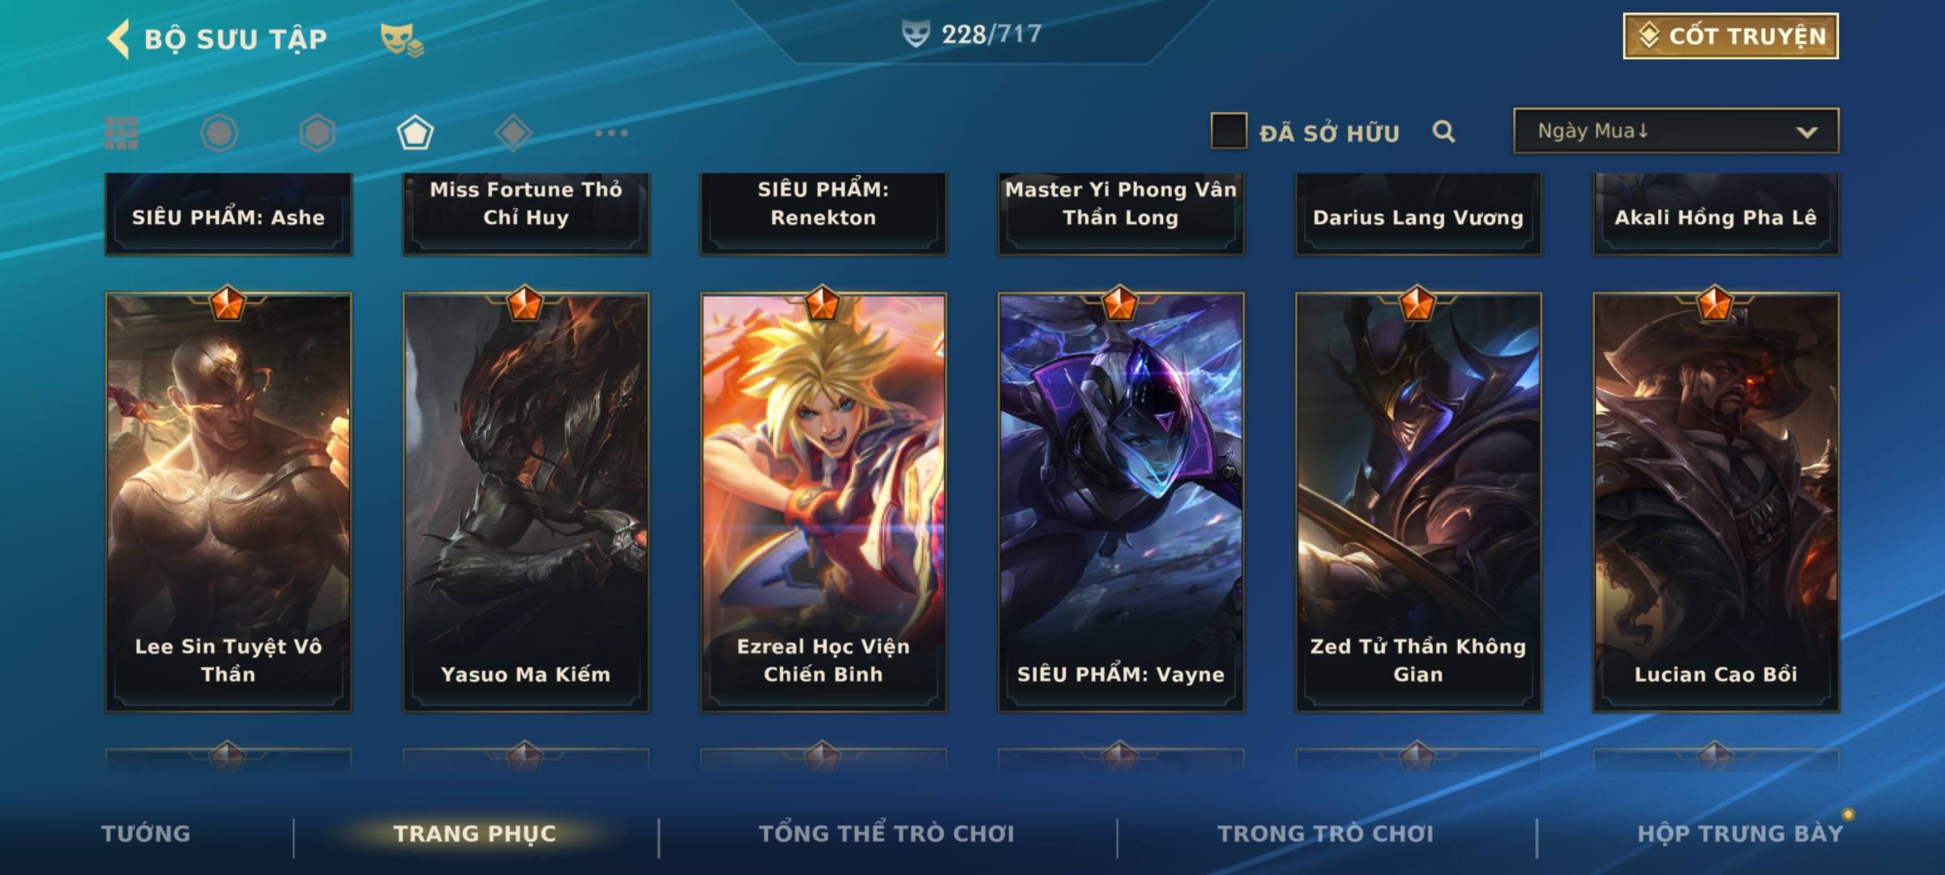1945x875 pixels.
Task: Open the Yasuo Ma Kiếm skin card
Action: (526, 502)
